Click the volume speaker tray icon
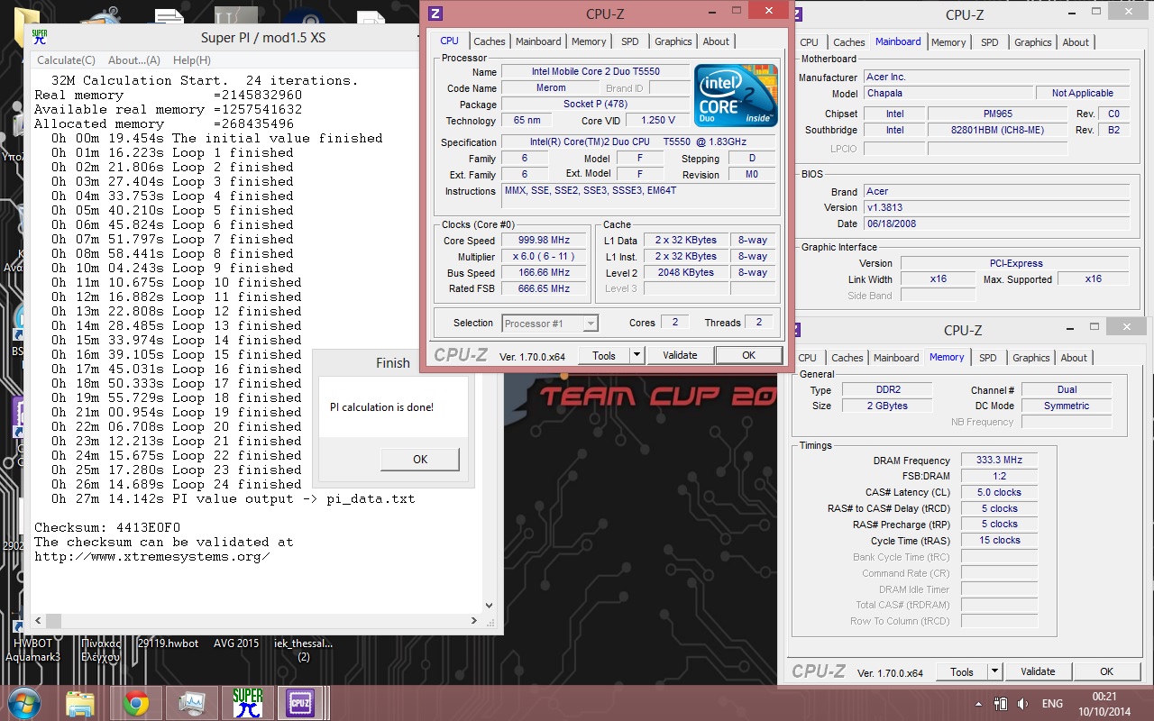Screen dimensions: 1154x721 coord(1022,703)
